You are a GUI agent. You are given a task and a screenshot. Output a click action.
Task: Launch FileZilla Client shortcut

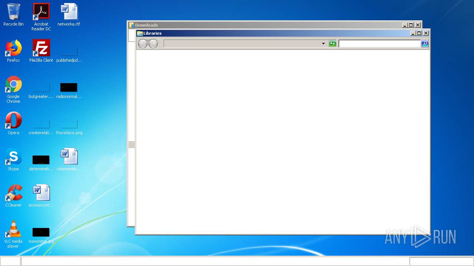41,51
